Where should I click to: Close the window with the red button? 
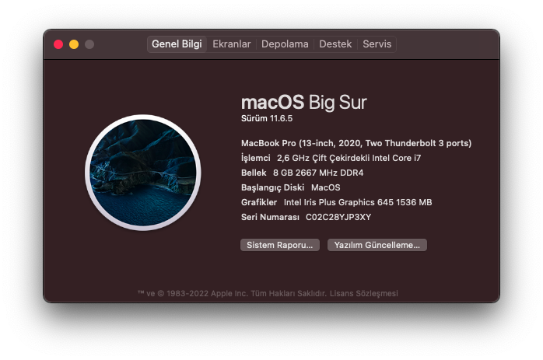[x=58, y=44]
